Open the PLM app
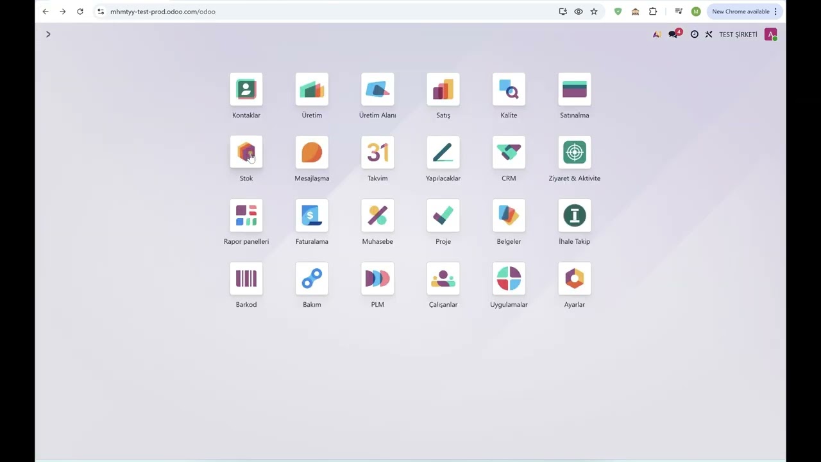The image size is (821, 462). 378,278
